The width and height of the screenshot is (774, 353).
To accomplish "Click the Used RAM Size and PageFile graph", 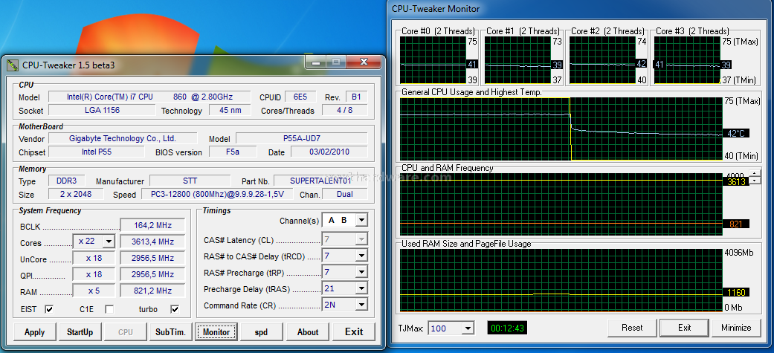I will click(561, 280).
